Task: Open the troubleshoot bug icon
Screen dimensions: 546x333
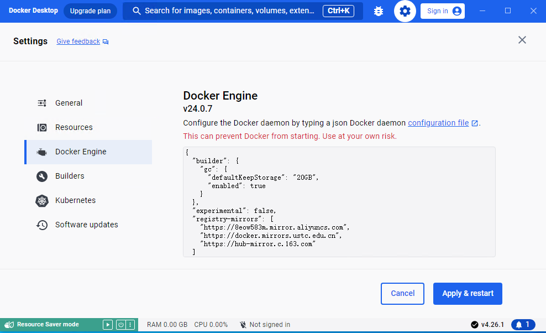Action: (379, 11)
